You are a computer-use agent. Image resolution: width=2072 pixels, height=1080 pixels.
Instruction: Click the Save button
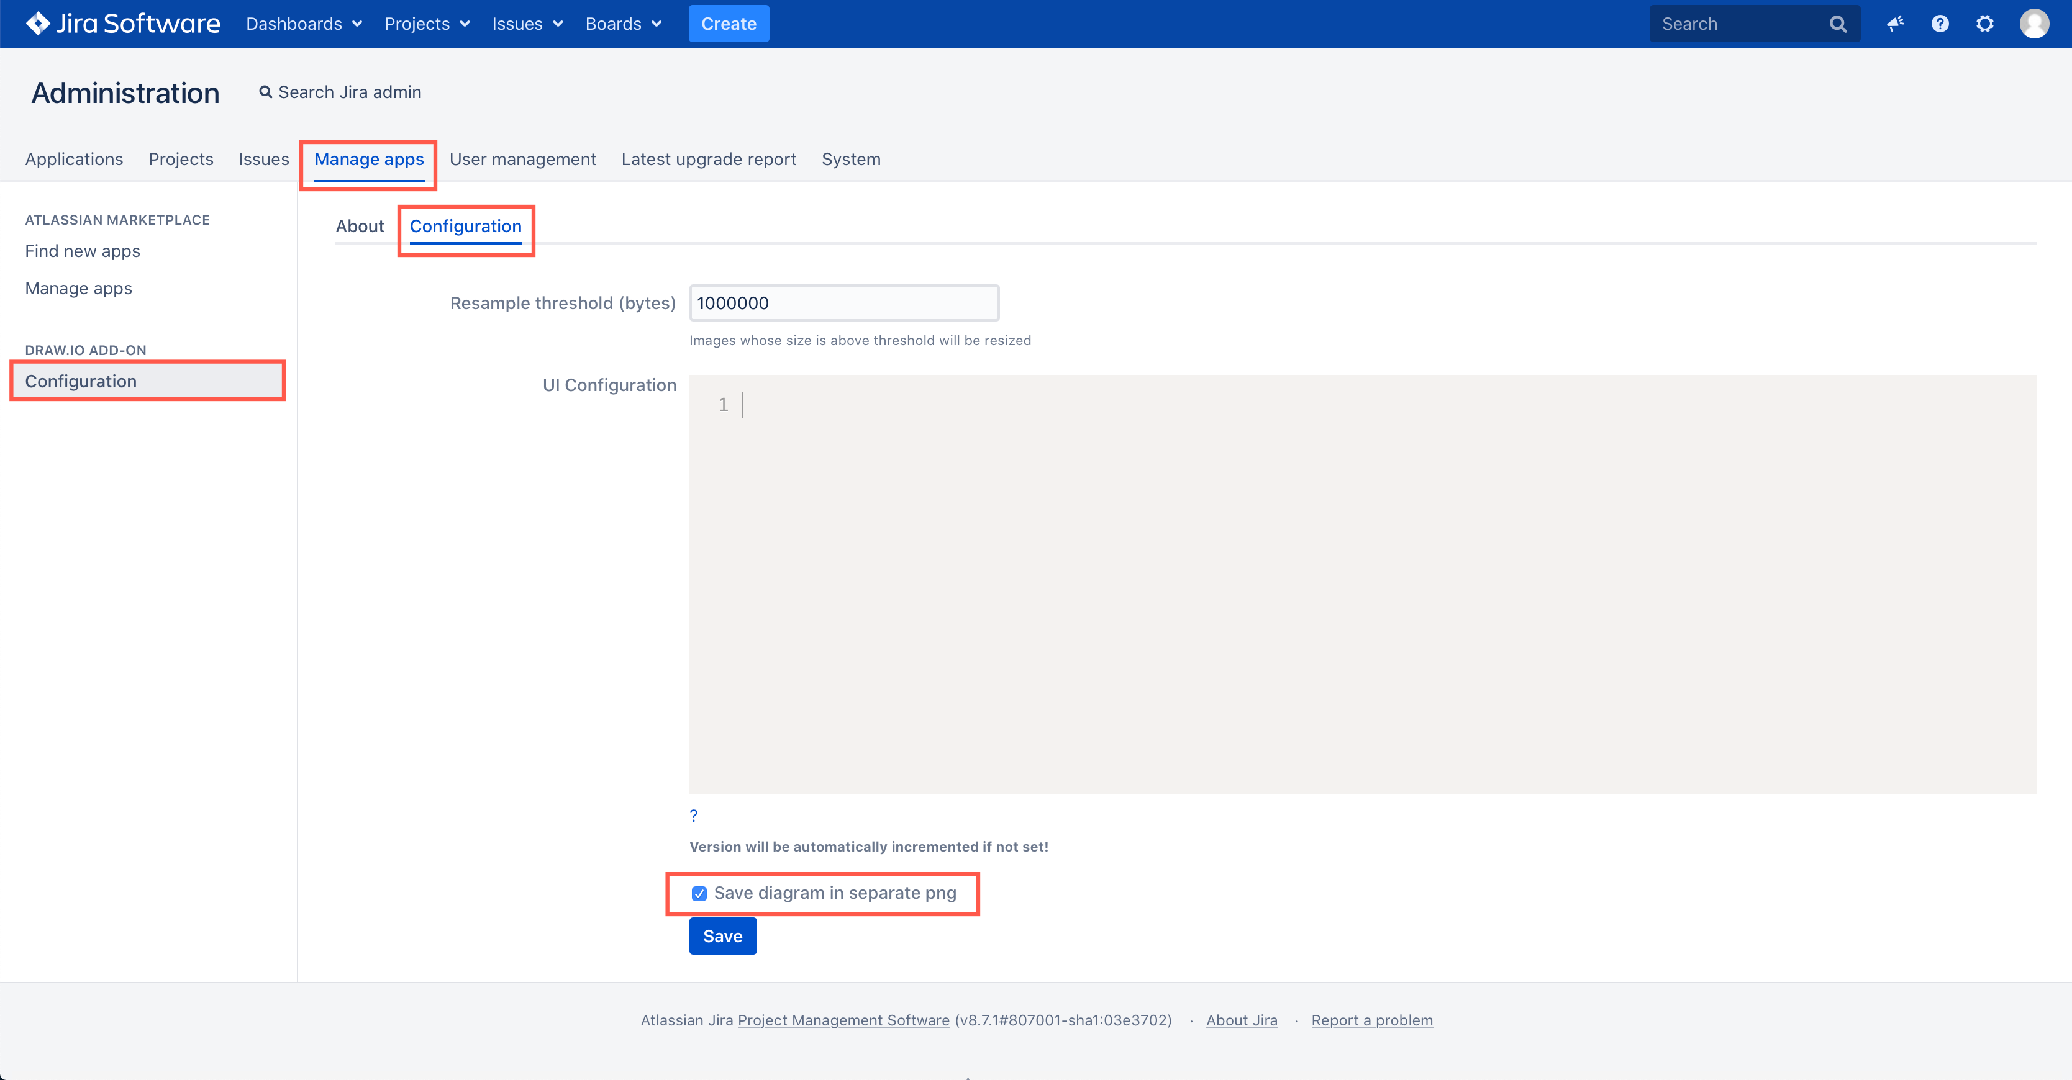pyautogui.click(x=724, y=935)
